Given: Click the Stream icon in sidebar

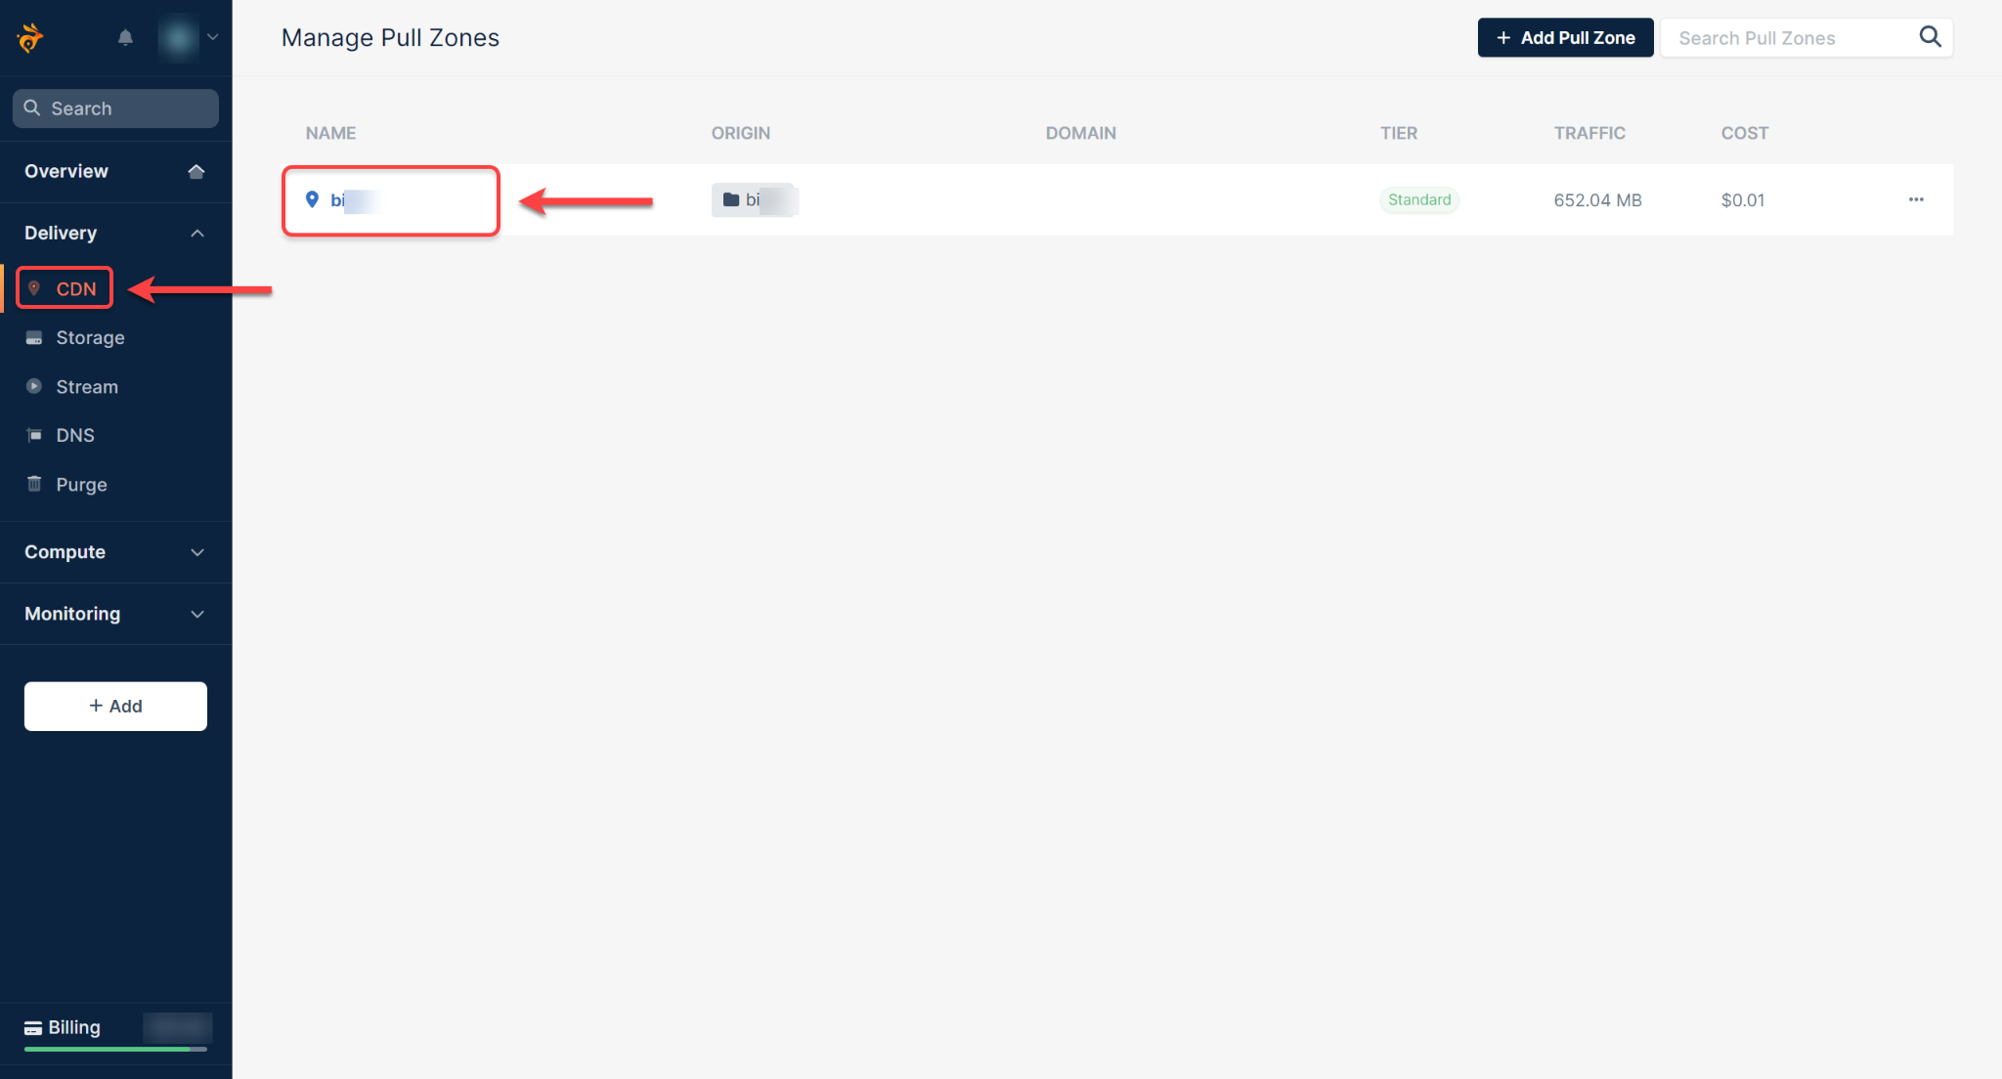Looking at the screenshot, I should pyautogui.click(x=34, y=385).
